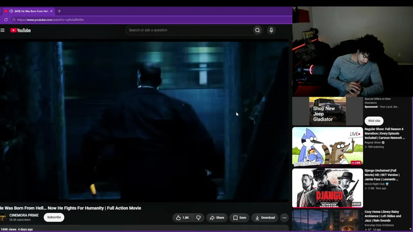
Task: Open the YouTube guide hamburger menu
Action: [3, 30]
